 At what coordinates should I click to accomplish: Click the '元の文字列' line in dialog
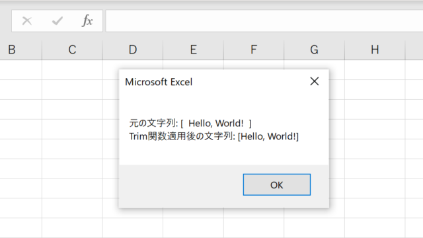190,124
